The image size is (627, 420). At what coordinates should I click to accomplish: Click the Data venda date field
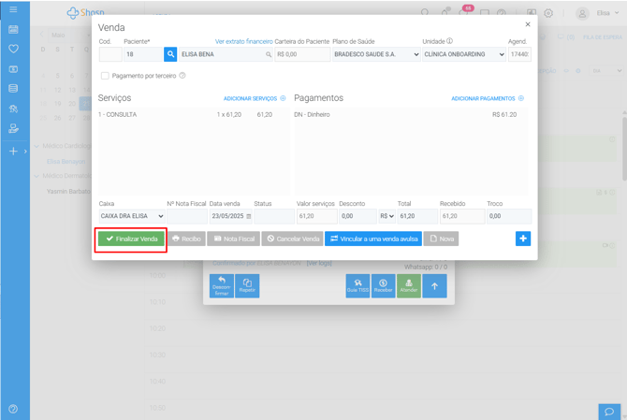click(230, 216)
